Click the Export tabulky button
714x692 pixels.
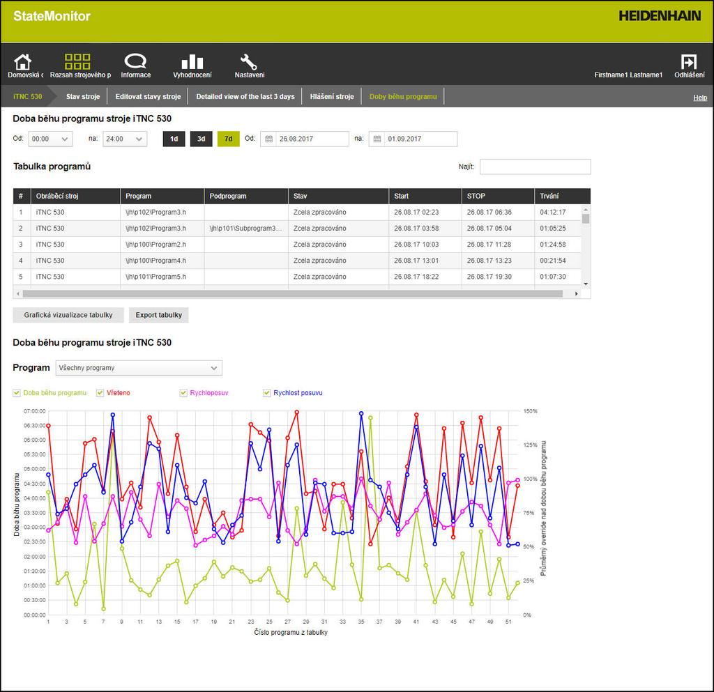159,315
